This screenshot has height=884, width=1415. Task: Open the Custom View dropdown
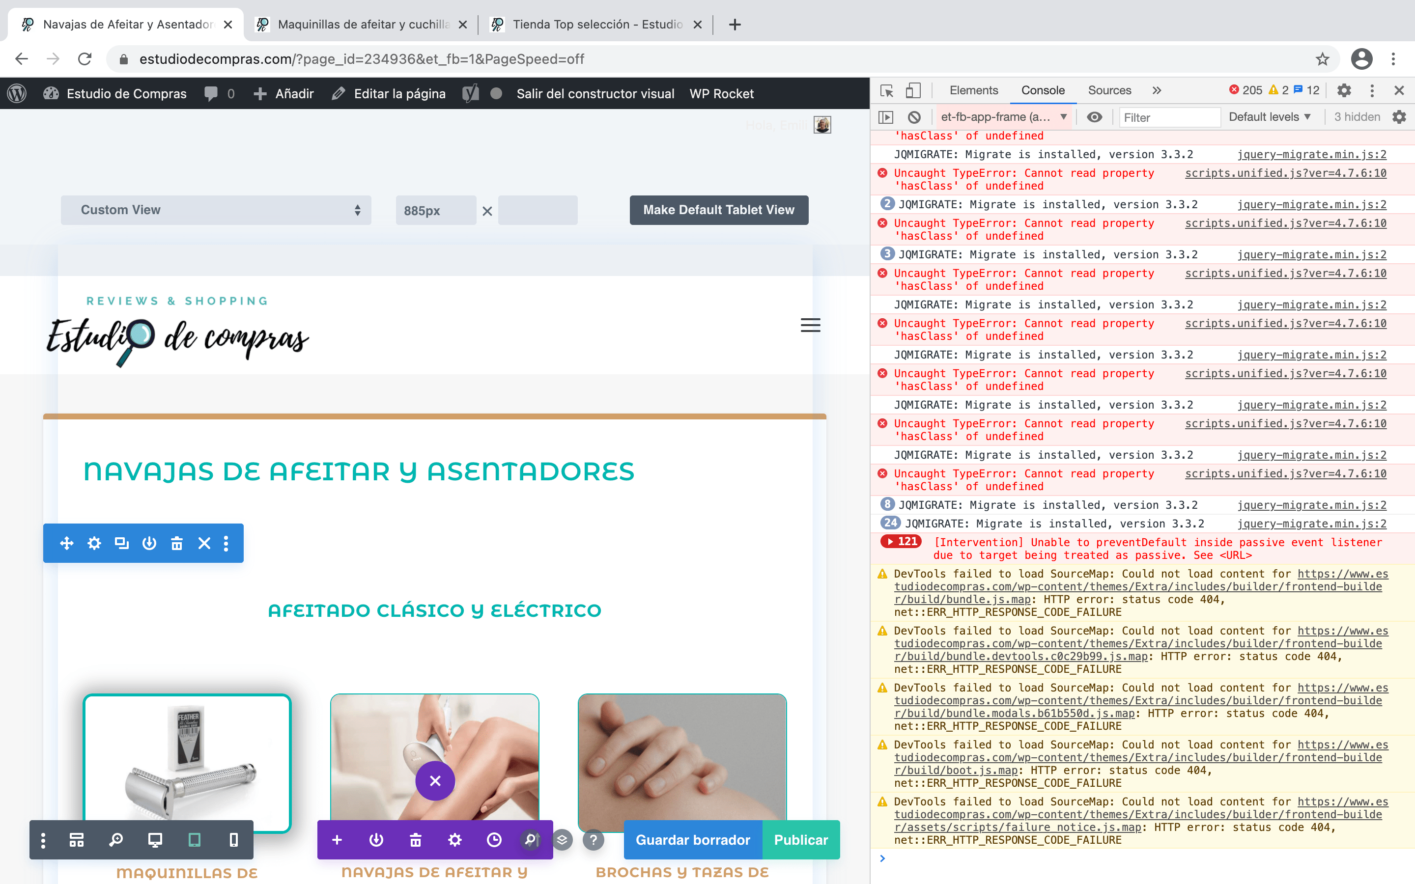click(x=216, y=210)
